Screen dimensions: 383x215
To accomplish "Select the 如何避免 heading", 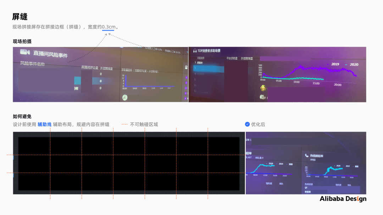I will 22,116.
